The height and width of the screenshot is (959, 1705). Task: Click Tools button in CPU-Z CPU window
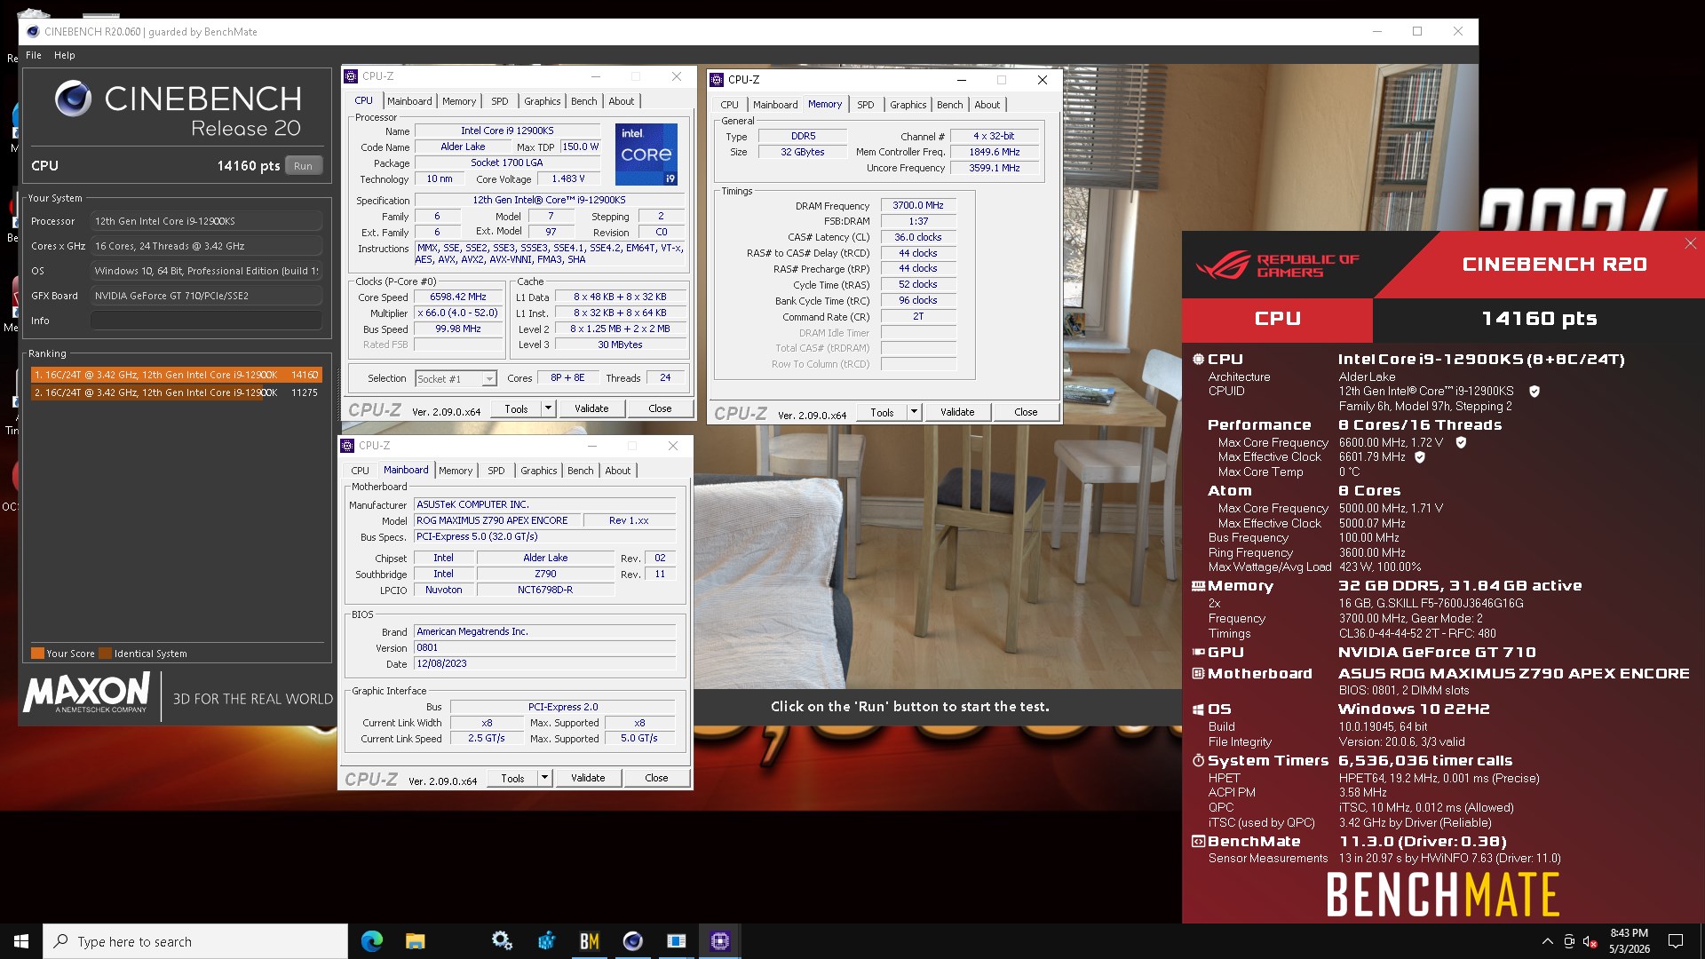tap(516, 408)
